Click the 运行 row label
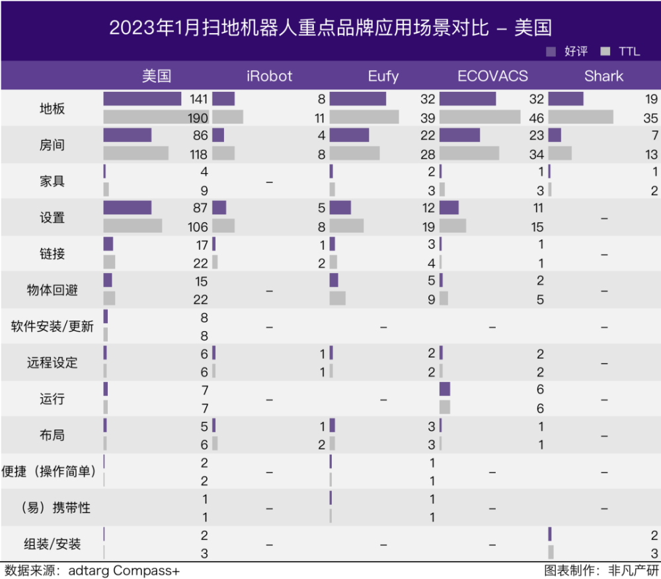The image size is (661, 579). (x=52, y=399)
